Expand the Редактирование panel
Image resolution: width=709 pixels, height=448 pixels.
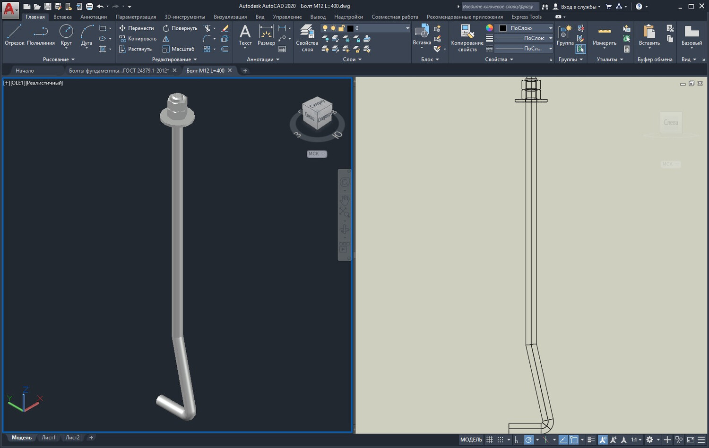174,59
